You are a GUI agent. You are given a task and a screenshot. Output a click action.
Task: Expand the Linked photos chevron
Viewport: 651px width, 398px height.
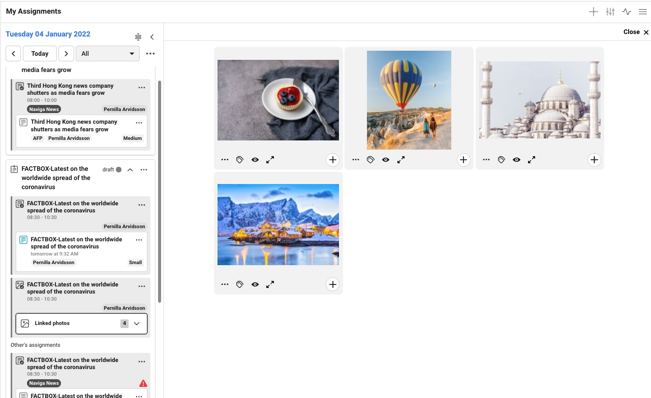(137, 323)
